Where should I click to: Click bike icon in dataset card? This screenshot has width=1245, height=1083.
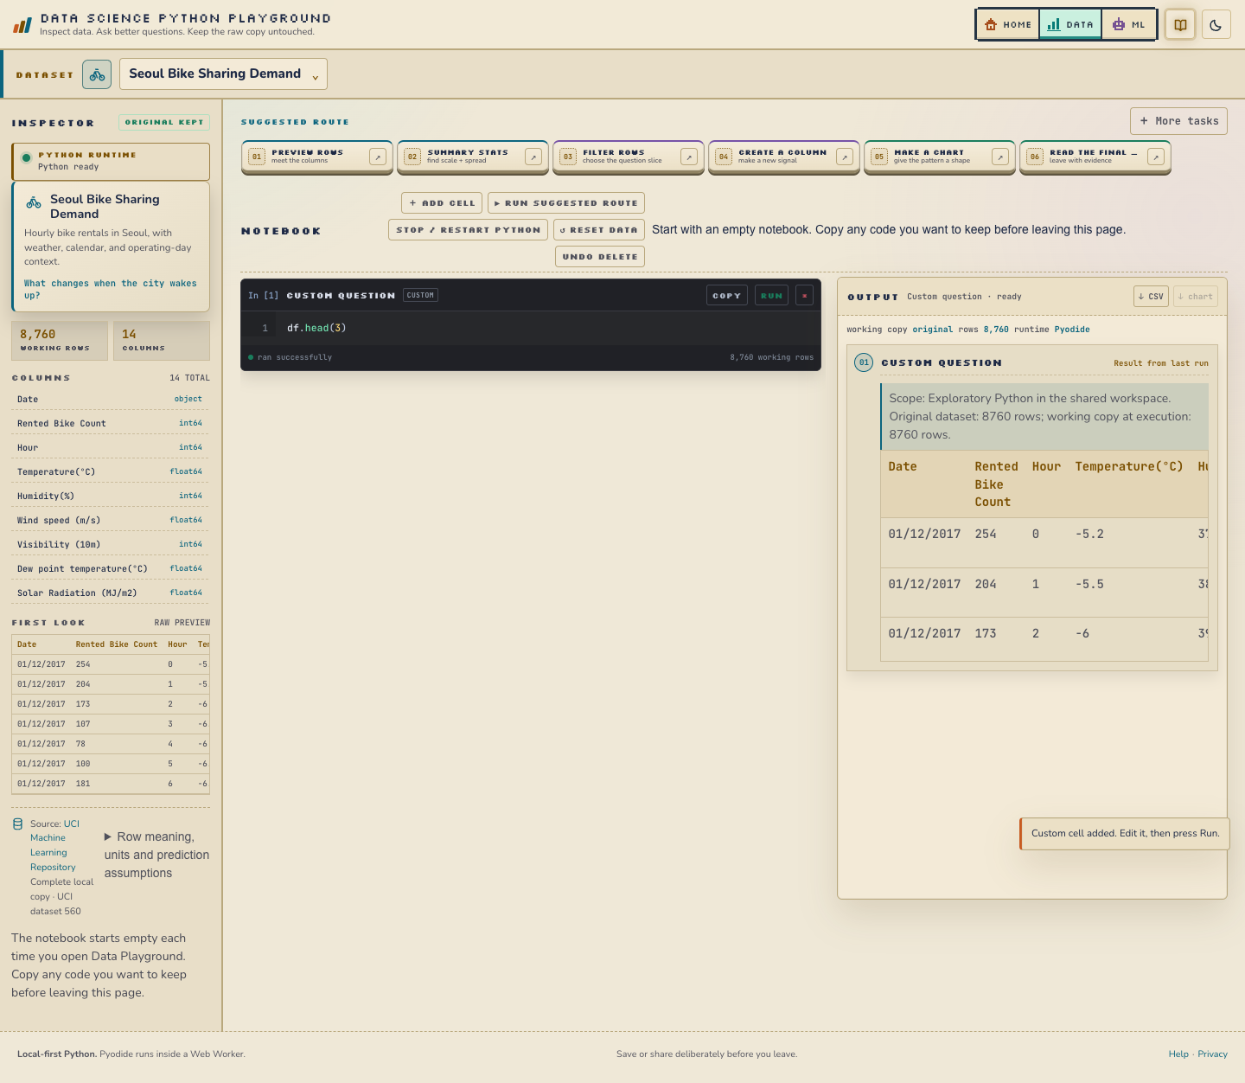[34, 202]
